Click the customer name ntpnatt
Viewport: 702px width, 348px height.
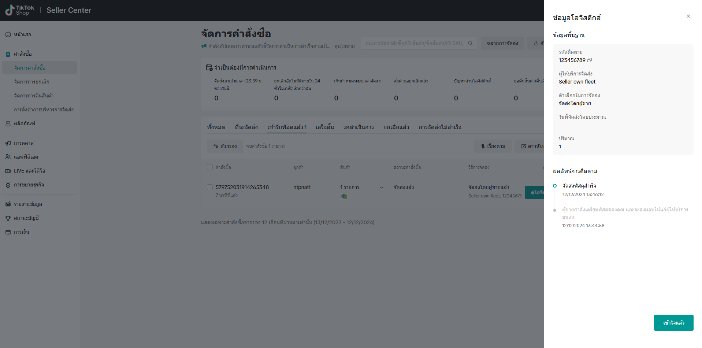pyautogui.click(x=302, y=187)
